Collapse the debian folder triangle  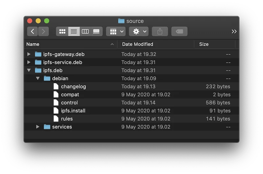(x=38, y=78)
